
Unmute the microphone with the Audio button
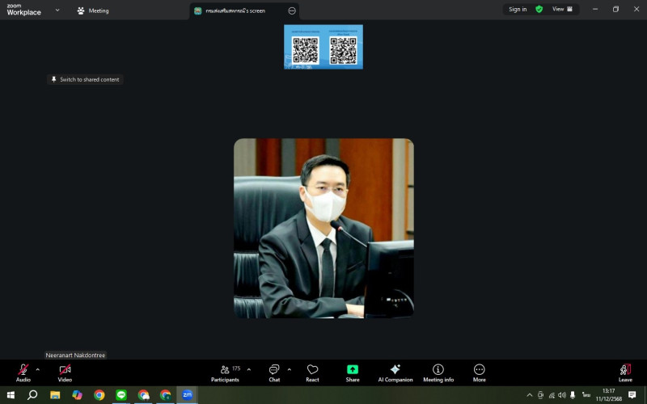[23, 372]
